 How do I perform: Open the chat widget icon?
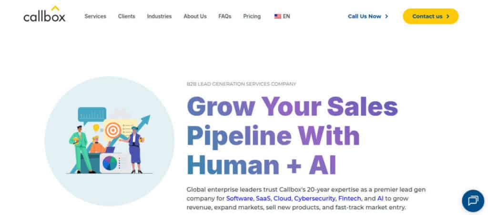[473, 200]
